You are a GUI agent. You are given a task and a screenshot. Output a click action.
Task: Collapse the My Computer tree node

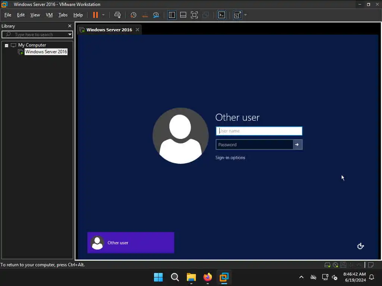[7, 45]
